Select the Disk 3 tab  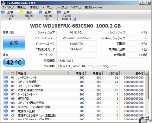point(66,15)
